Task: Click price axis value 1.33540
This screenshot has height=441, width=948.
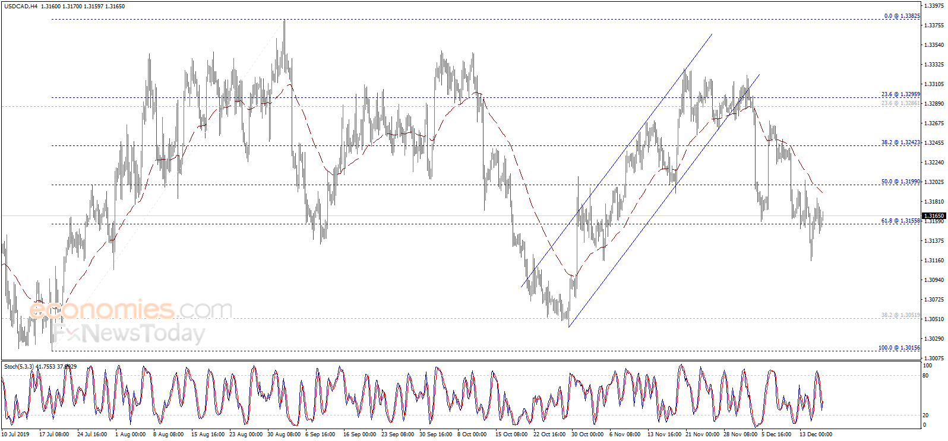Action: coord(934,45)
